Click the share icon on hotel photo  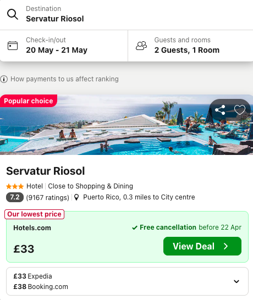pos(220,110)
